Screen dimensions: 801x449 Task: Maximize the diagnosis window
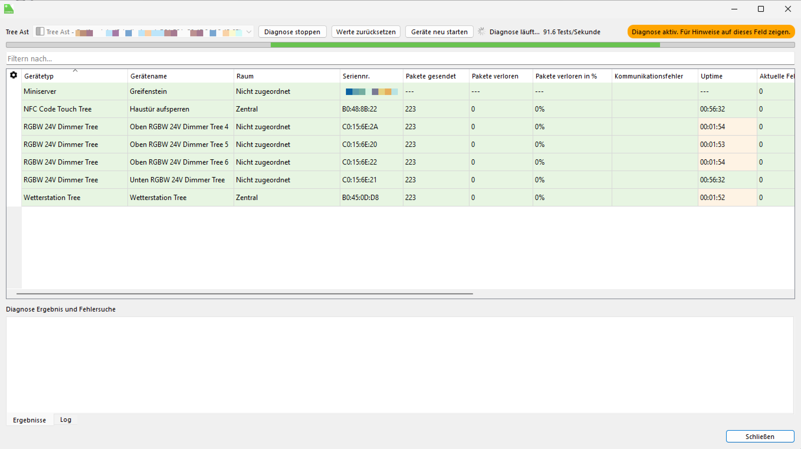point(761,9)
